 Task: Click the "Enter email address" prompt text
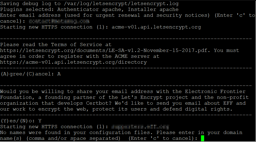[30, 15]
